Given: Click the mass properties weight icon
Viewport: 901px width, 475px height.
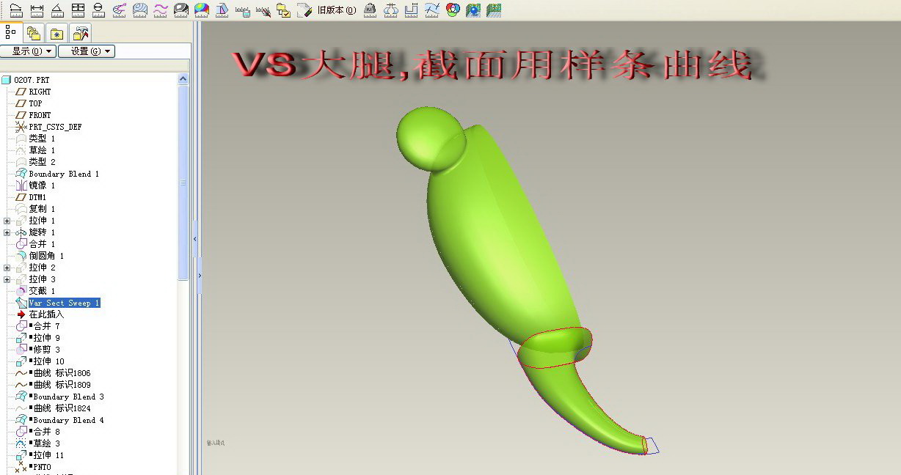Looking at the screenshot, I should click(371, 10).
